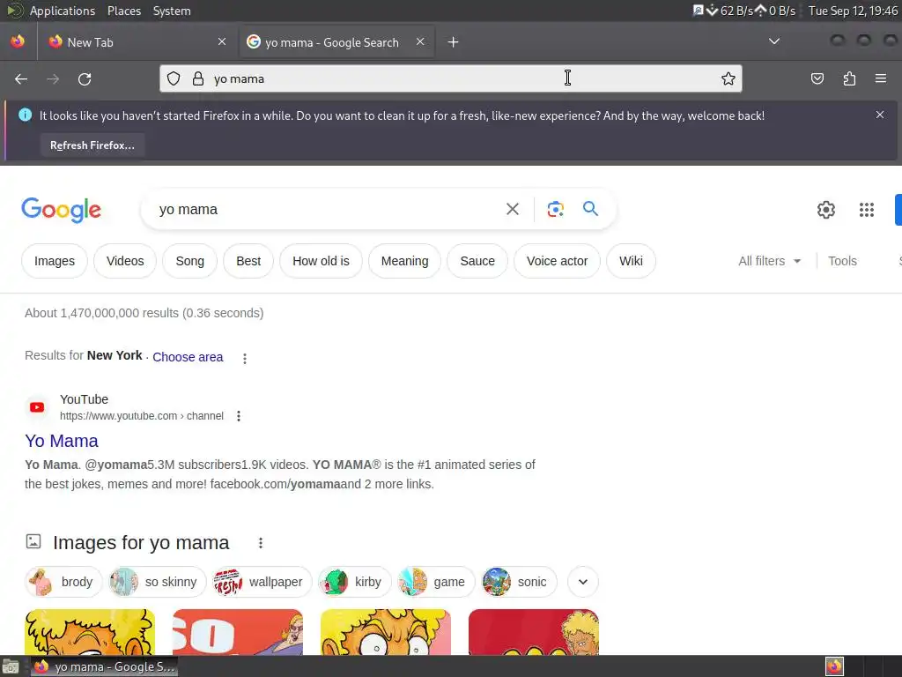Submit search with the magnifier icon
Image resolution: width=902 pixels, height=677 pixels.
point(591,208)
